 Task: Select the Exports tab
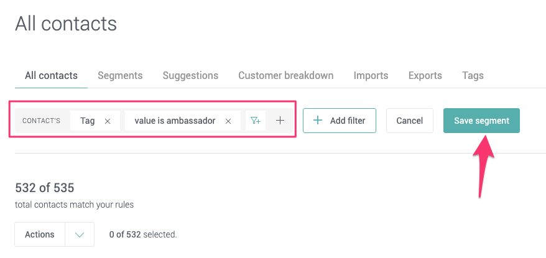coord(425,75)
